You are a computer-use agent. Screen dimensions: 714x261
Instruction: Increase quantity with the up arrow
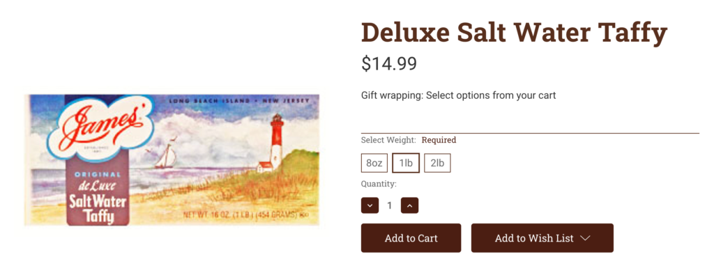409,205
